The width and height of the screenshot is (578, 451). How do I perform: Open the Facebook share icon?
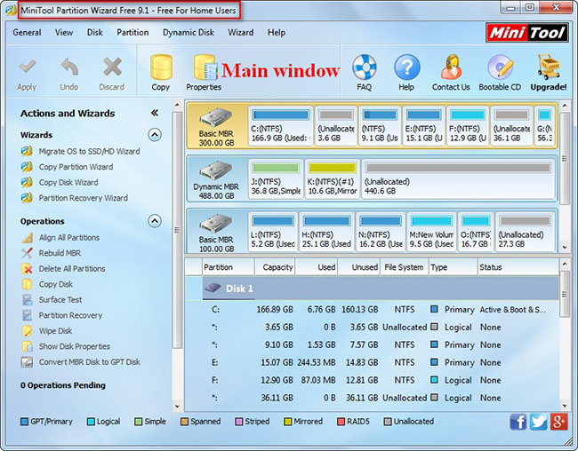point(518,422)
